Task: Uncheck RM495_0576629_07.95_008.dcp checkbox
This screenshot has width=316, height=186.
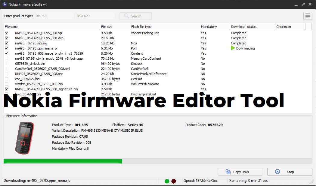Action: 6,38
